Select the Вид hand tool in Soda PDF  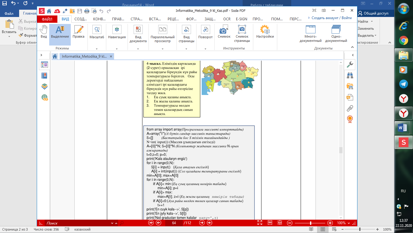pos(44,32)
